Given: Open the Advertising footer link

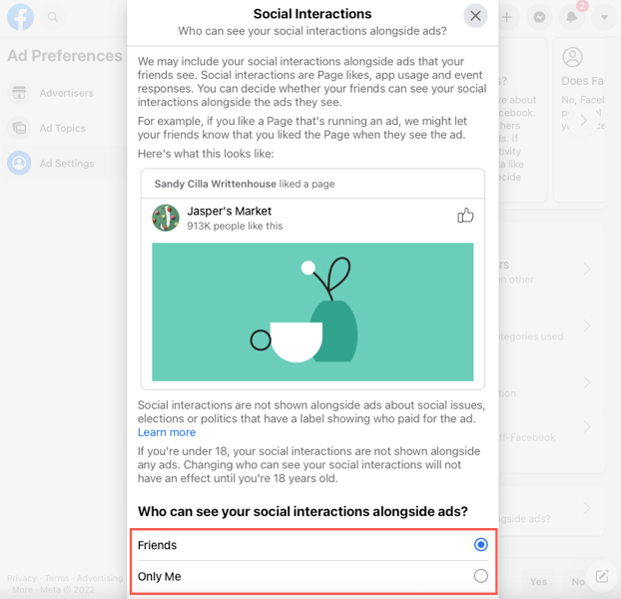Looking at the screenshot, I should pyautogui.click(x=100, y=578).
